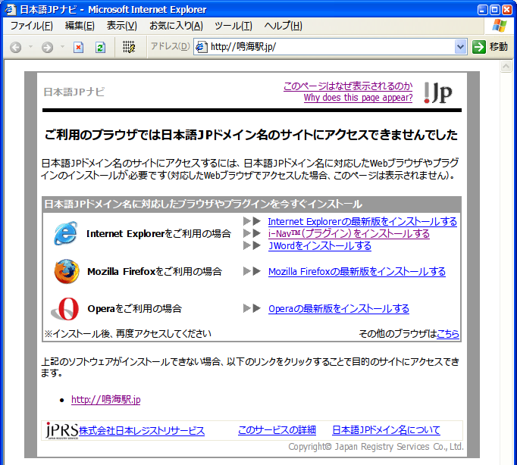This screenshot has height=465, width=517.
Task: Click the 日本語JPナビ page header text
Action: click(74, 92)
